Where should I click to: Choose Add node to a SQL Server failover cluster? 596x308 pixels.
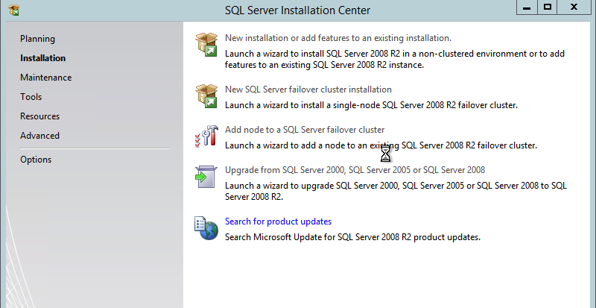305,130
